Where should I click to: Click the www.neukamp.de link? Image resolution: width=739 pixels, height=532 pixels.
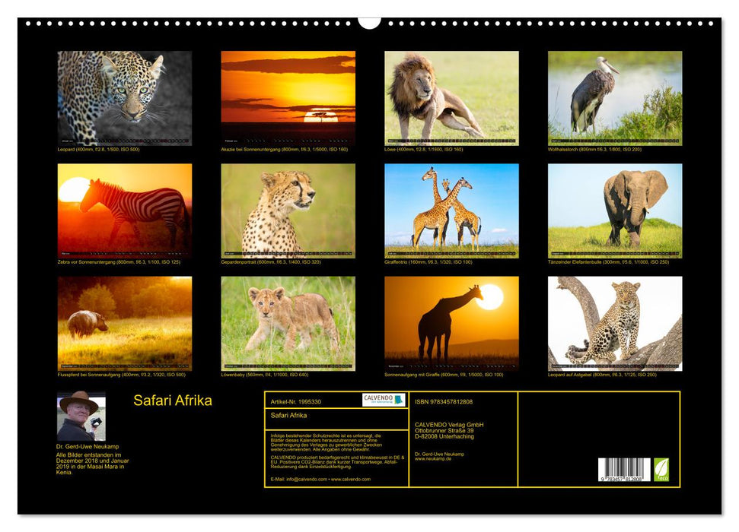point(434,459)
